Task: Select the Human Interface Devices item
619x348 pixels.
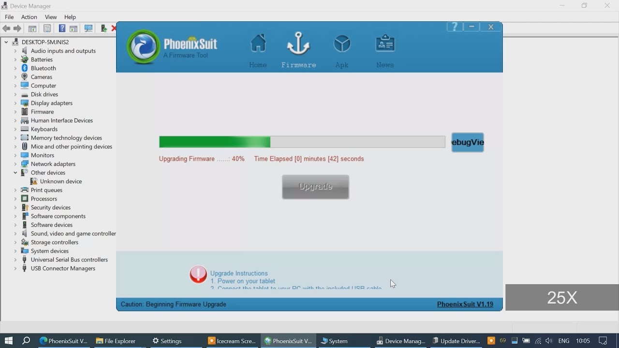Action: 62,120
